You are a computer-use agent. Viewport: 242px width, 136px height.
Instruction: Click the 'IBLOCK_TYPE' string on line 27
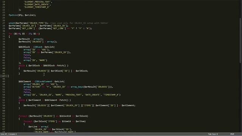37,23
